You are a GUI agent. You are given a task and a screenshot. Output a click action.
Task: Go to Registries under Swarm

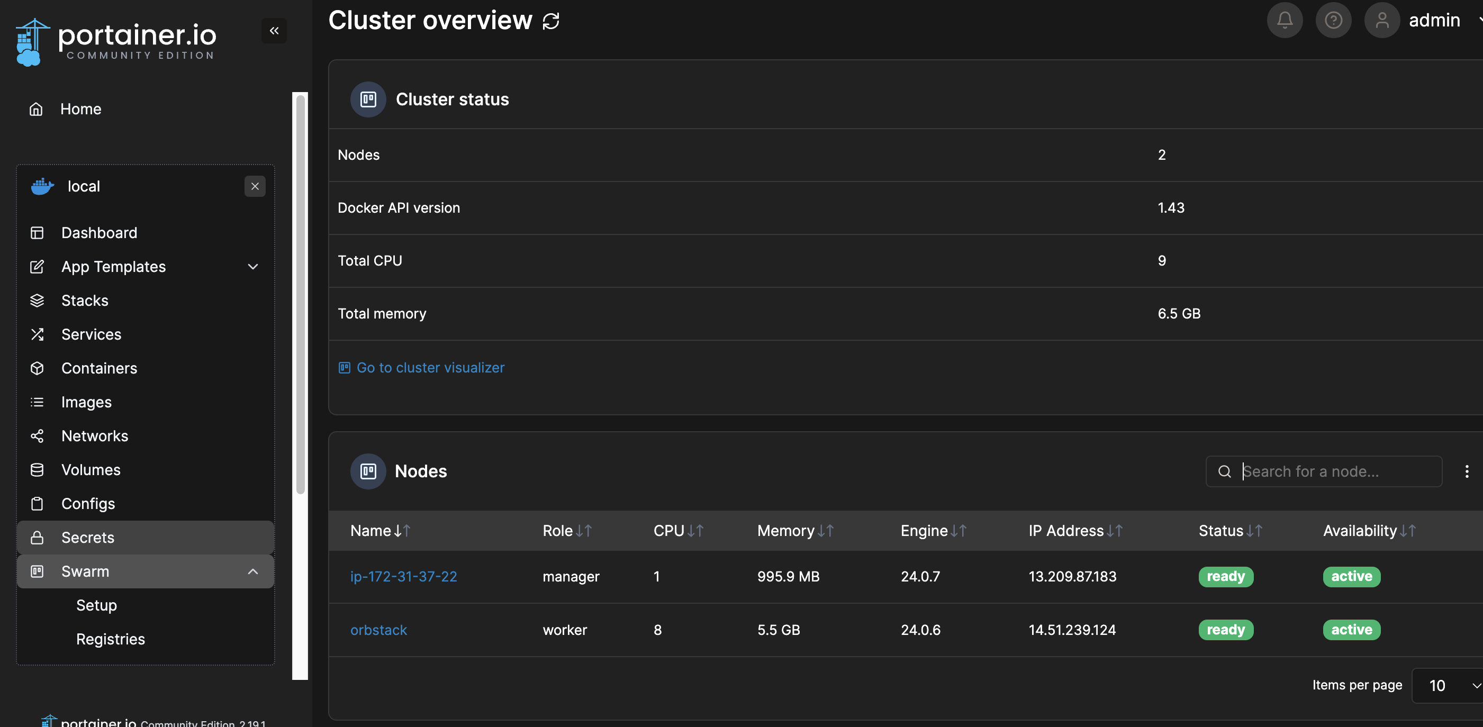111,639
